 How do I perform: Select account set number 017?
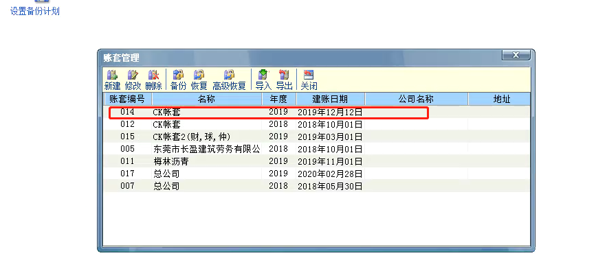(x=128, y=174)
